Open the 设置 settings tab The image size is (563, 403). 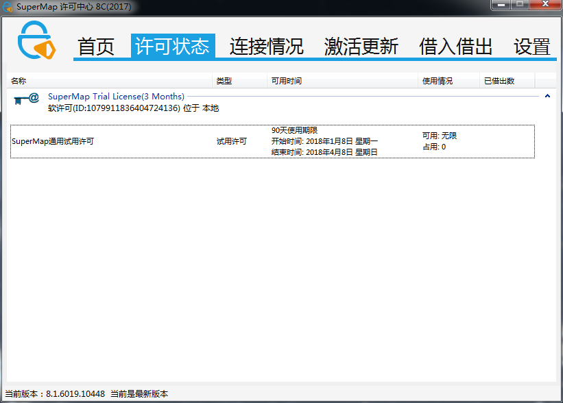click(531, 47)
